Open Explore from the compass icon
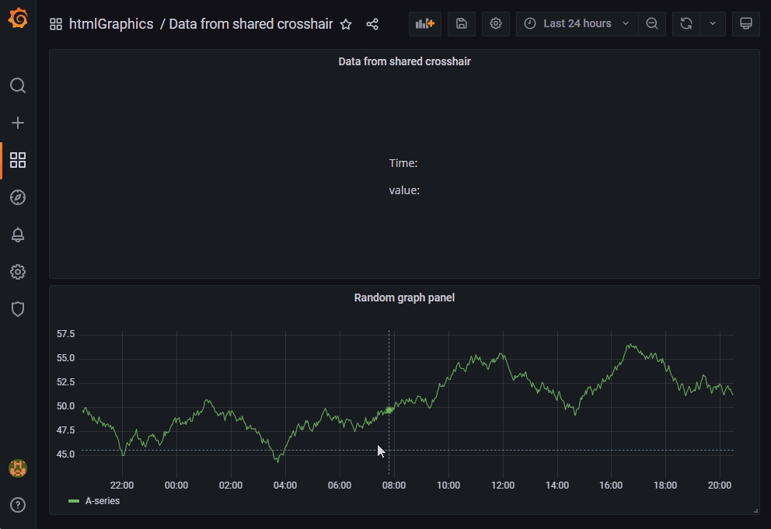The image size is (771, 529). 18,197
